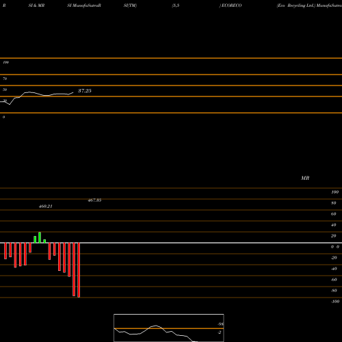
Task: Click the Eco Recycling Ltd. title text
Action: coord(296,5)
